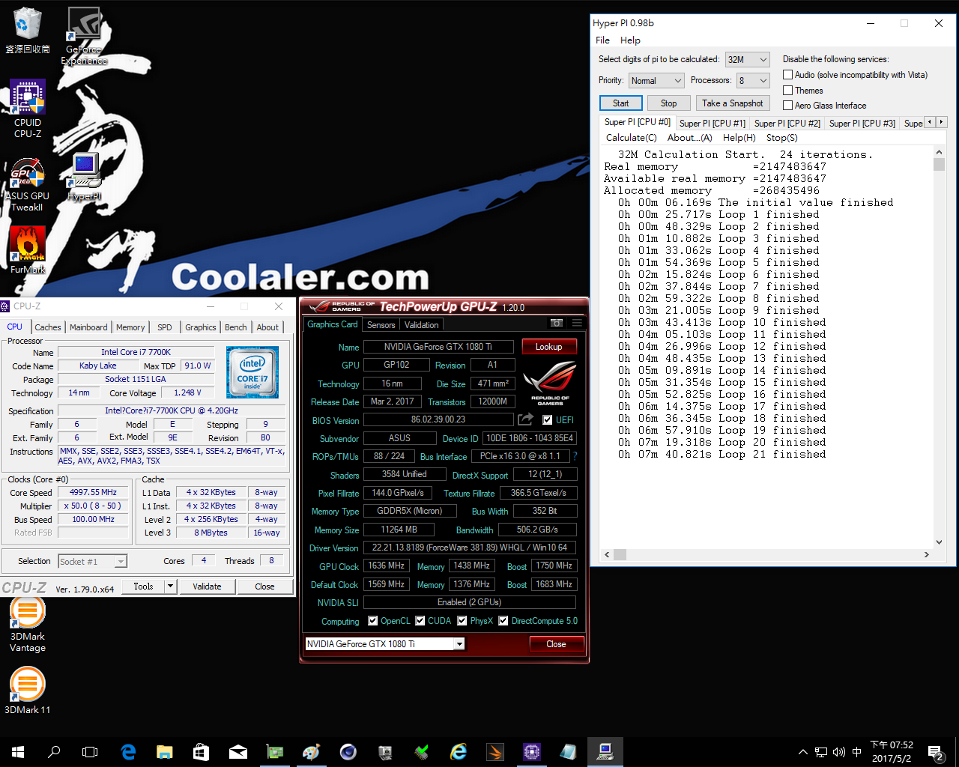This screenshot has height=767, width=959.
Task: Open File Explorer from the taskbar
Action: coord(165,752)
